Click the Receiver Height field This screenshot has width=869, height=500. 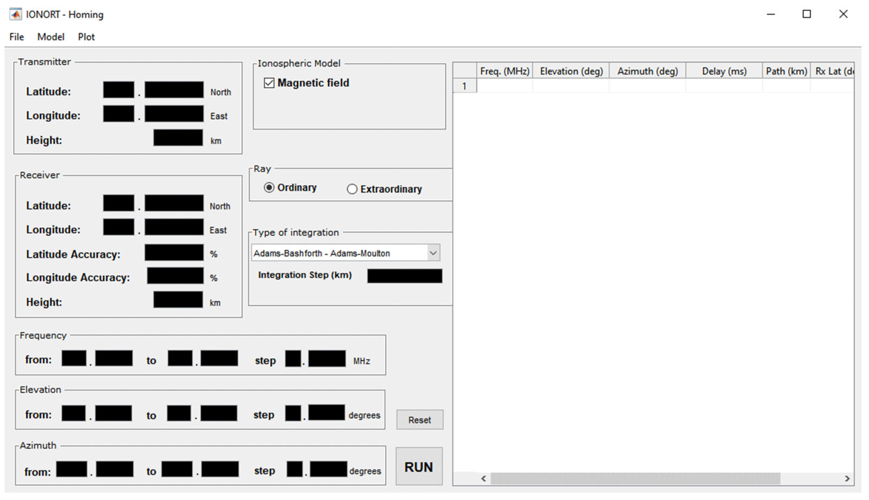pos(178,300)
